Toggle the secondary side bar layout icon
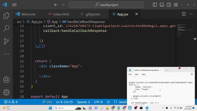 click(169, 5)
